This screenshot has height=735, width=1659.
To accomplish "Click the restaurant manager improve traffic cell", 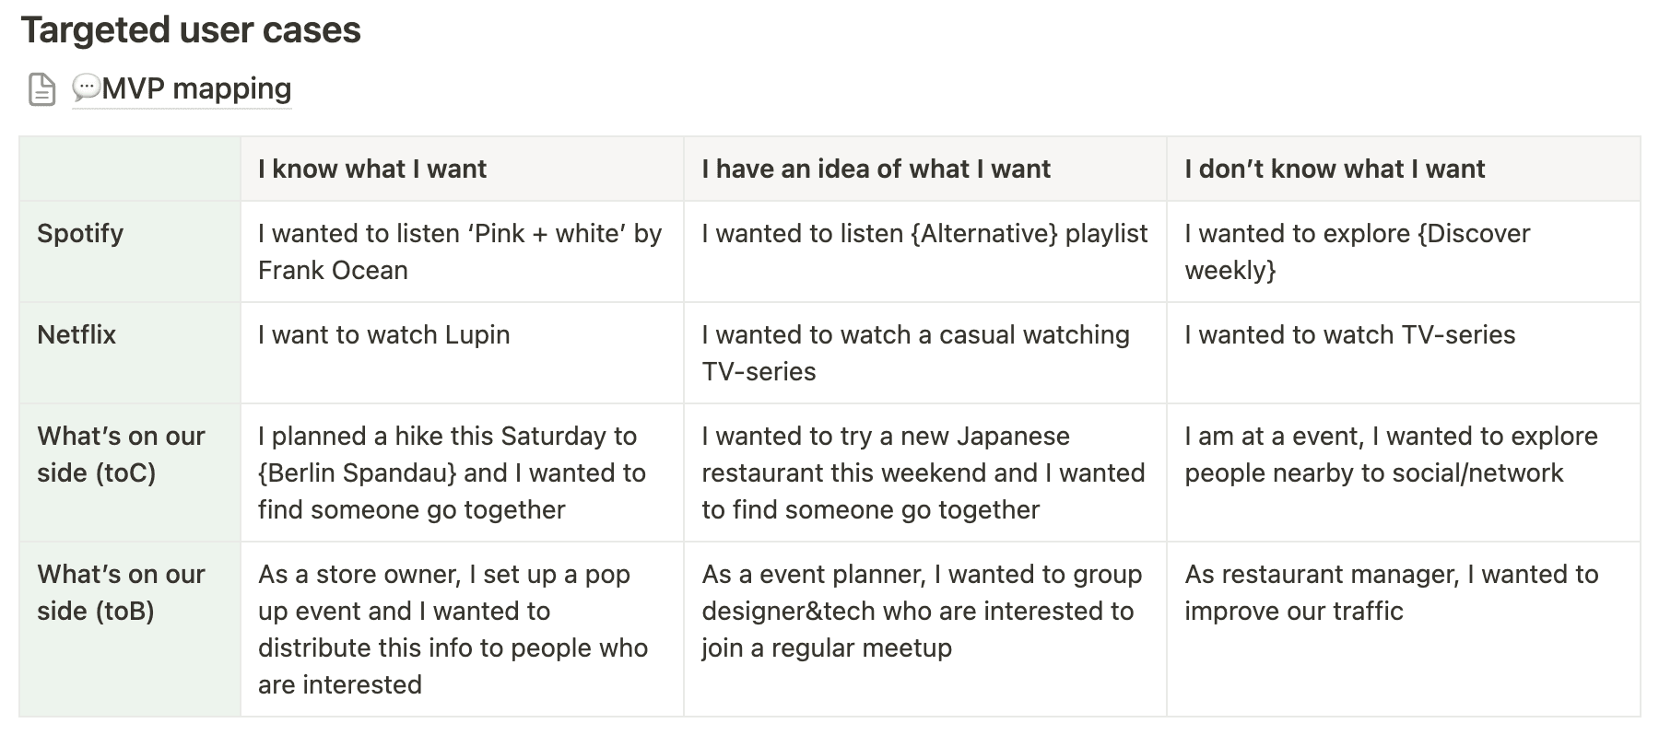I will (1403, 629).
